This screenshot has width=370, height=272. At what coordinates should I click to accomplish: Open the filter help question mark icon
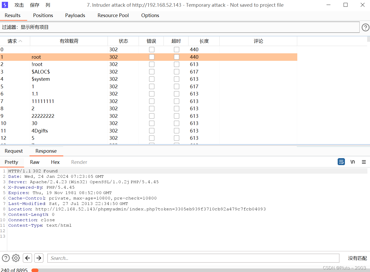click(x=365, y=27)
